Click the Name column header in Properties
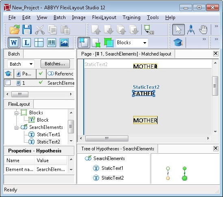 (19, 161)
